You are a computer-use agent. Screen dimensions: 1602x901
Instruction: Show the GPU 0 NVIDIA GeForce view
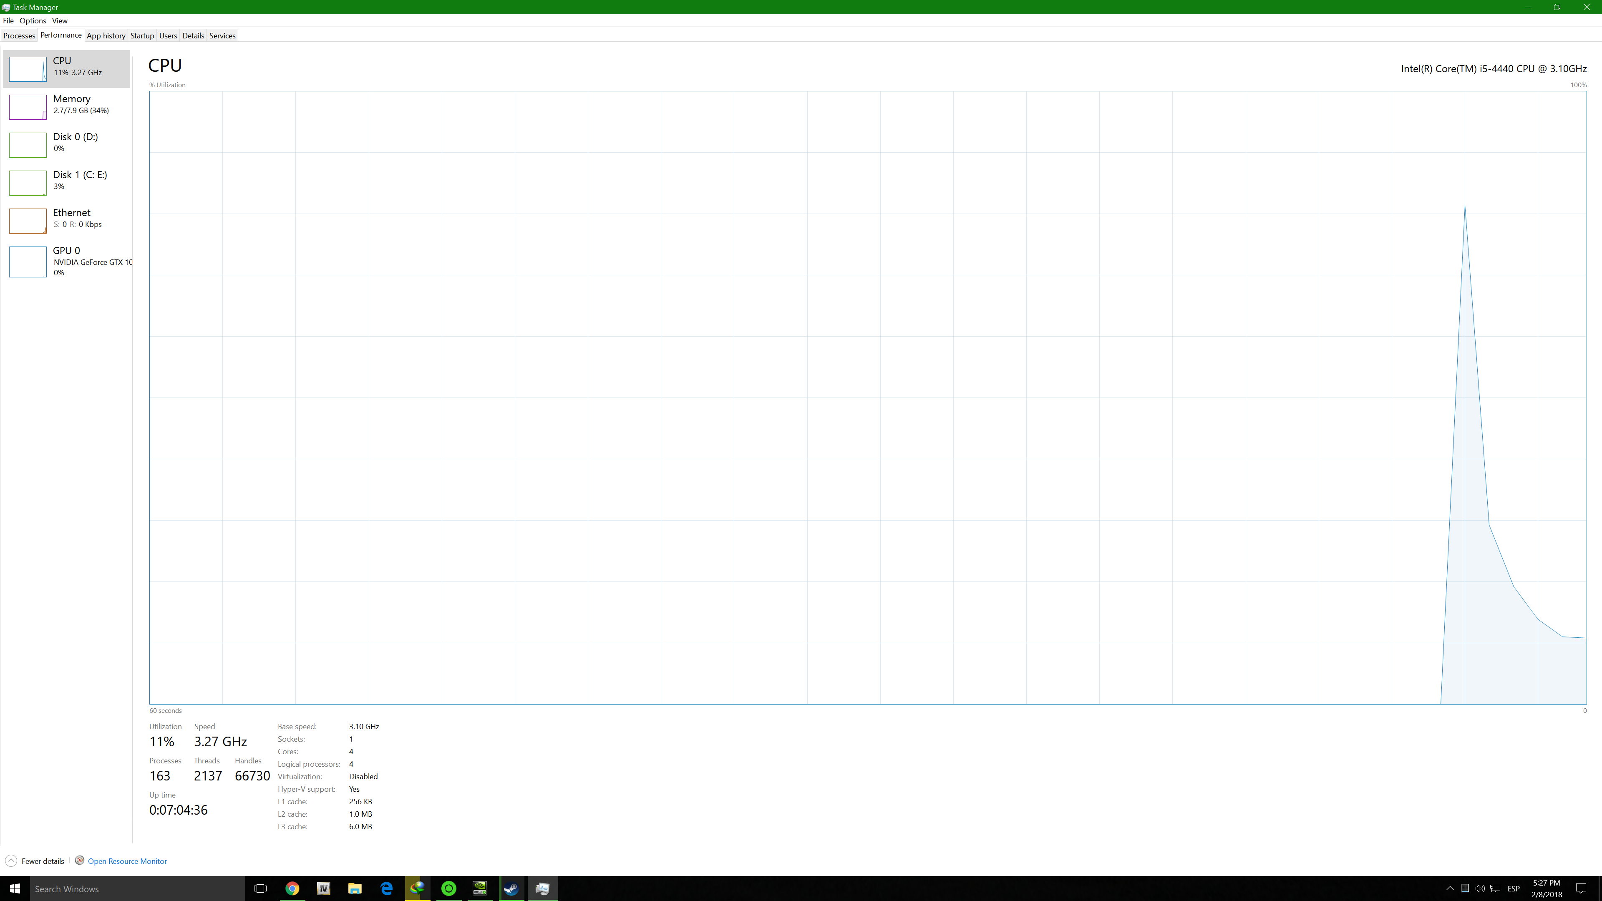coord(67,261)
